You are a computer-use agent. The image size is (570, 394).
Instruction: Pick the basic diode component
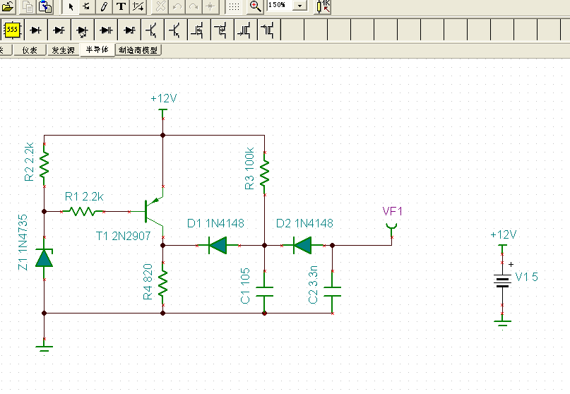click(35, 30)
